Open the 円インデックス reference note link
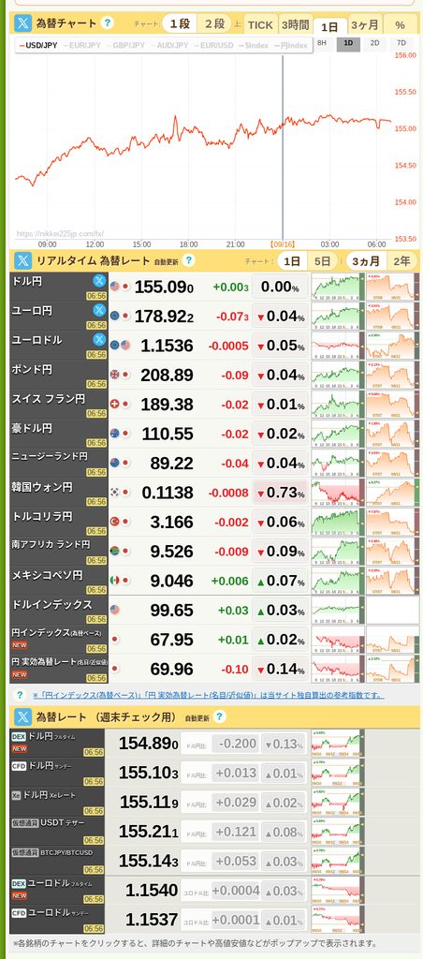The height and width of the screenshot is (959, 423). [x=208, y=695]
